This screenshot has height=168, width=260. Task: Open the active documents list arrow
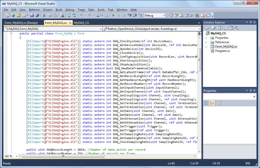(199, 23)
